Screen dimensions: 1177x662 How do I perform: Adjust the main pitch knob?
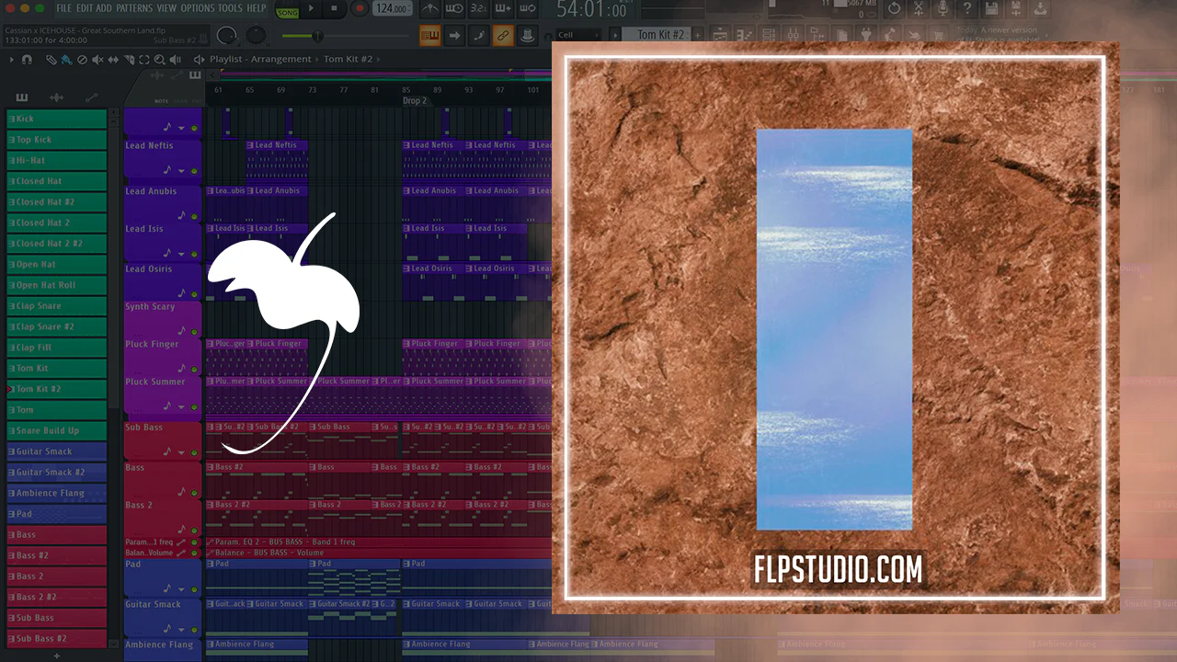(256, 36)
